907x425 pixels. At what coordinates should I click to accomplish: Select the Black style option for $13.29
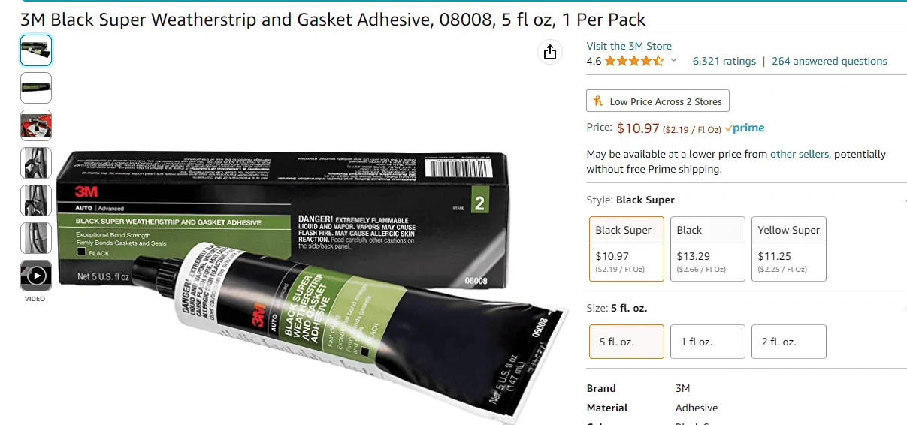708,249
